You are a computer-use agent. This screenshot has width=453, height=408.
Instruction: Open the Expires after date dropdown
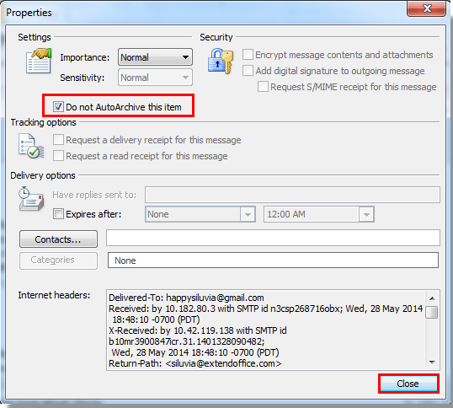200,214
